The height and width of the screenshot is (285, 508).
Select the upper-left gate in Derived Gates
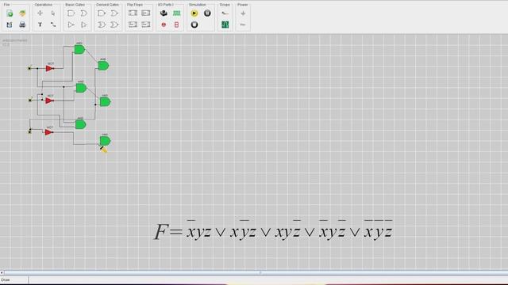pos(102,13)
